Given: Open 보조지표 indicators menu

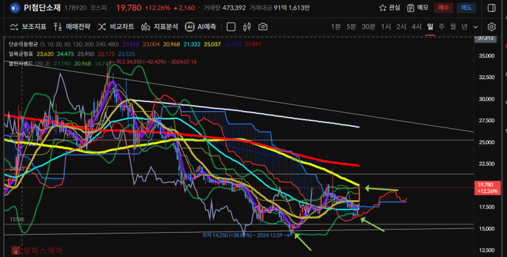Looking at the screenshot, I should pyautogui.click(x=28, y=27).
